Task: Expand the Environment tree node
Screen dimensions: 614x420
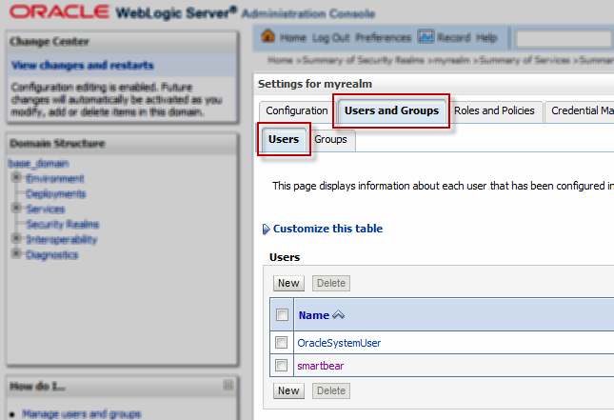Action: coord(16,177)
